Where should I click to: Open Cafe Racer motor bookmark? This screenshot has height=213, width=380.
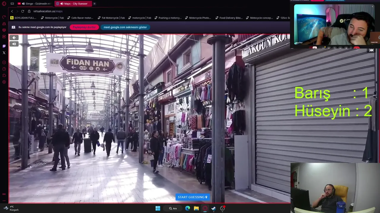[x=80, y=18]
